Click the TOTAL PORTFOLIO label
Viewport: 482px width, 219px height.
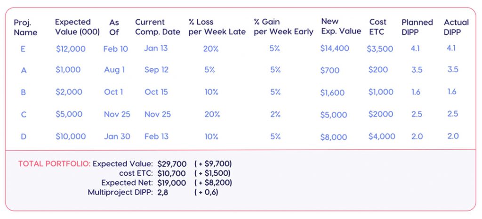pyautogui.click(x=54, y=164)
